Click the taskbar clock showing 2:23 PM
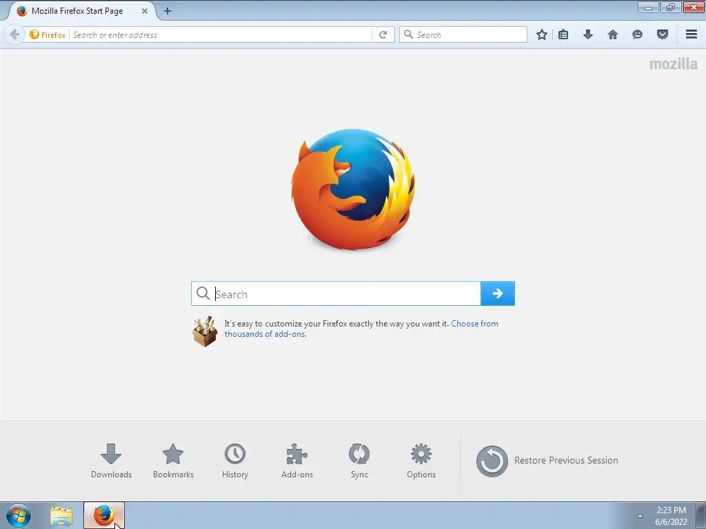Image resolution: width=706 pixels, height=529 pixels. coord(671,516)
